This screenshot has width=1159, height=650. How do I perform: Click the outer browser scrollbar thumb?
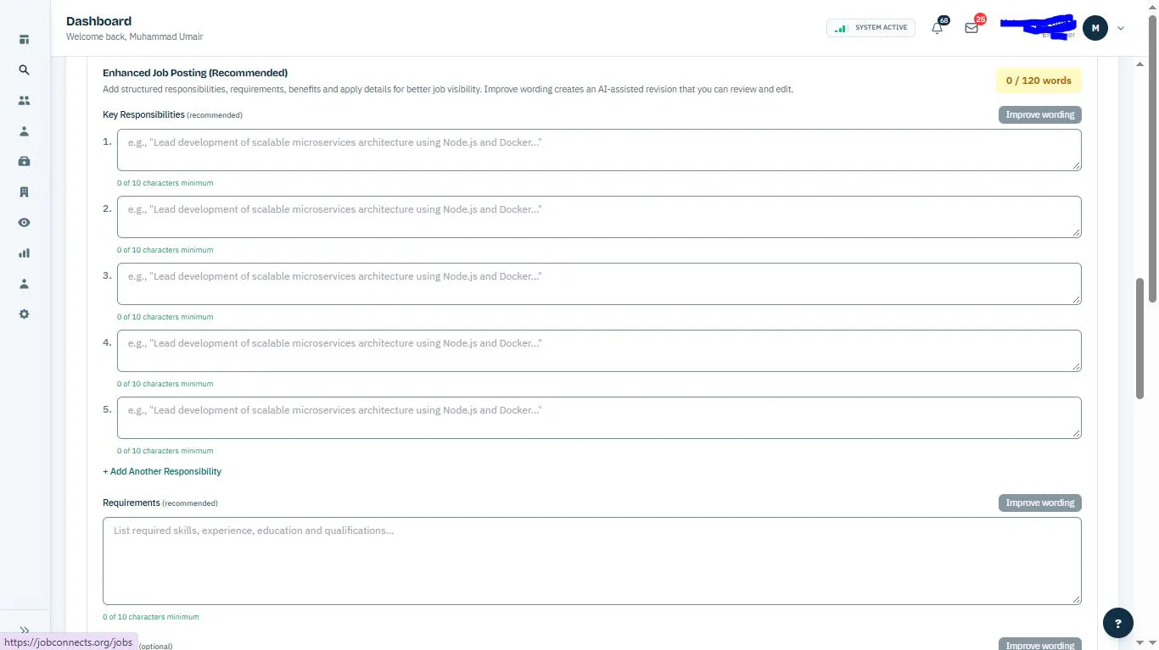(x=1152, y=158)
